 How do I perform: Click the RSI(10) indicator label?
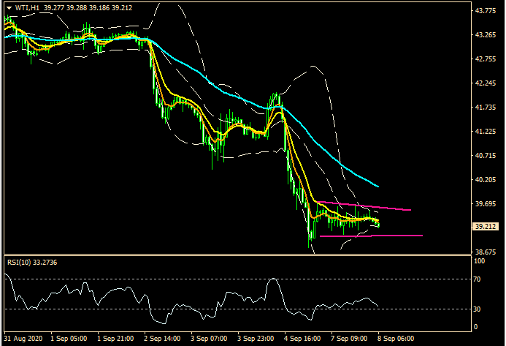point(34,262)
